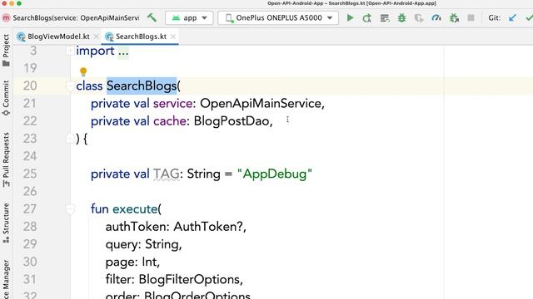Open the app run configuration dropdown
The width and height of the screenshot is (533, 299).
189,18
